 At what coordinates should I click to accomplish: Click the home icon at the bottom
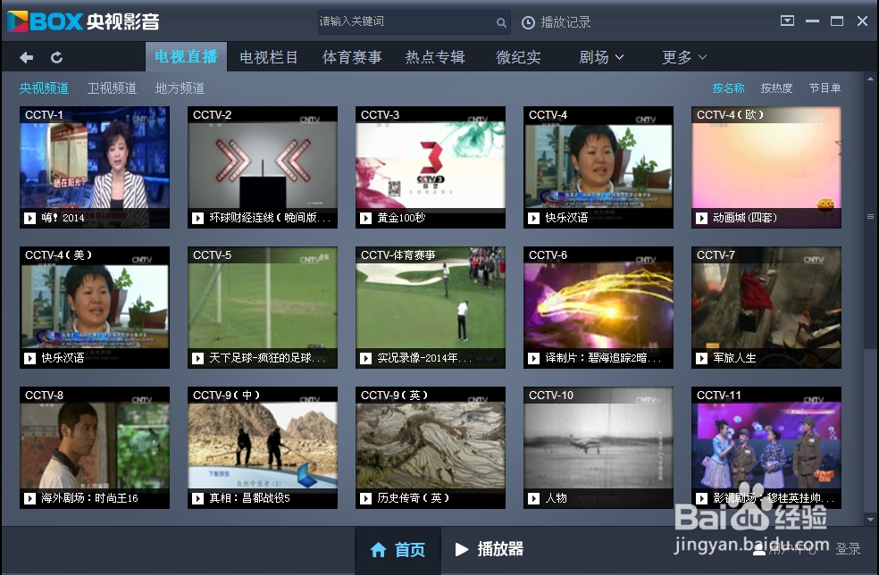click(379, 550)
